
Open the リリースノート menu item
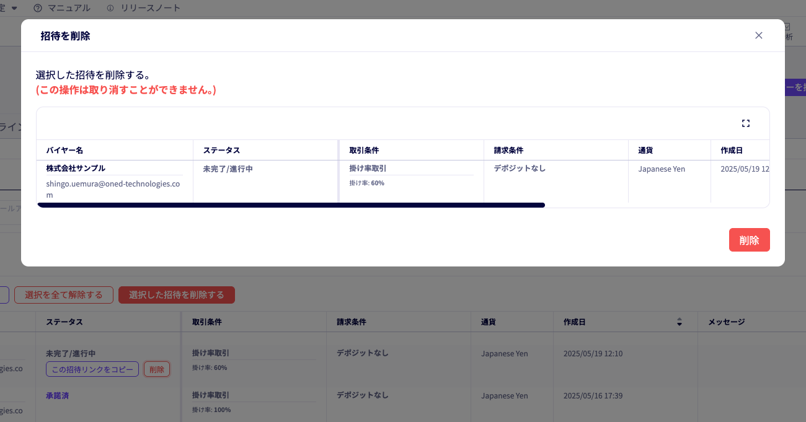(x=151, y=8)
